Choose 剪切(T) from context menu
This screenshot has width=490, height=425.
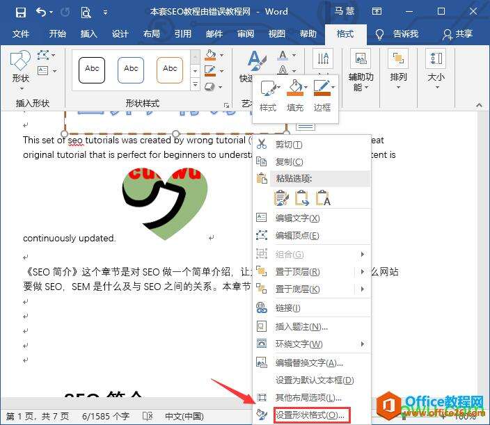pyautogui.click(x=312, y=145)
